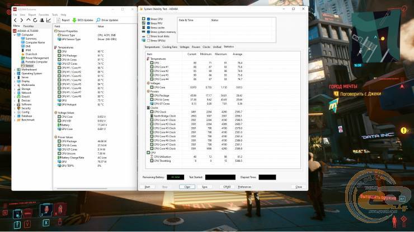Click the AIDA64 root node icon in tree

pyautogui.click(x=15, y=31)
